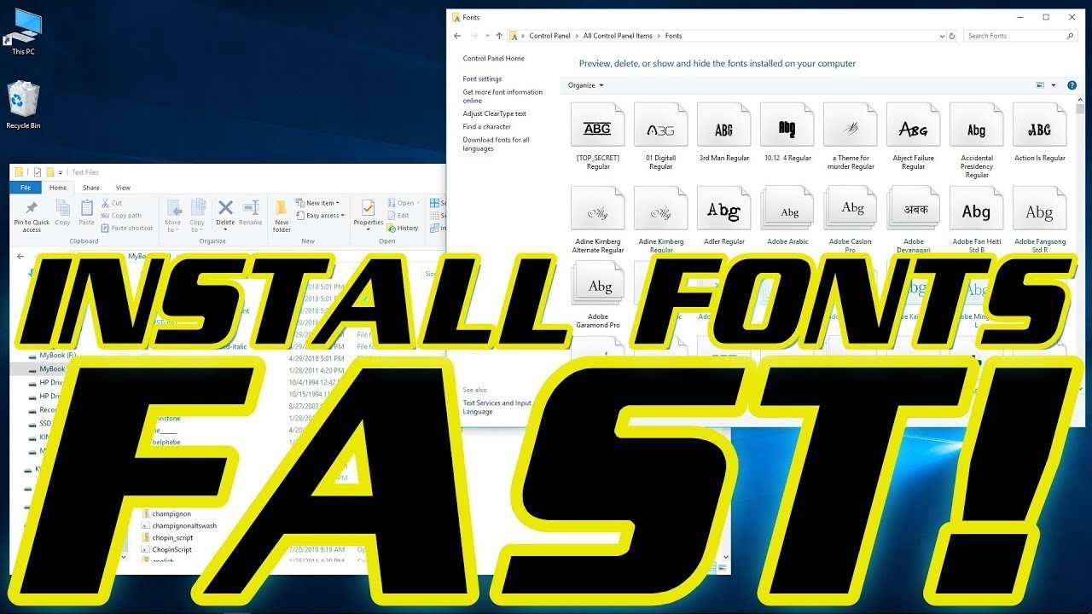Click the Refresh button in Fonts address bar
The width and height of the screenshot is (1092, 614).
(952, 36)
